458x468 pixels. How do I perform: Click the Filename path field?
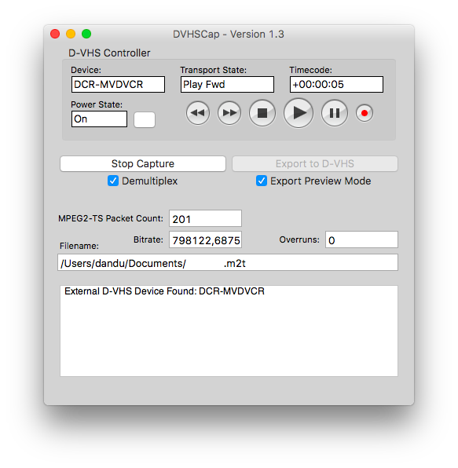click(228, 262)
